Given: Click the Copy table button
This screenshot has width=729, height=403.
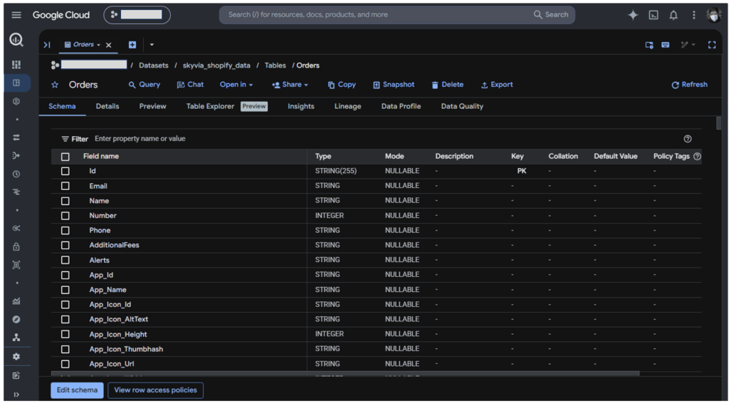Looking at the screenshot, I should click(x=342, y=85).
